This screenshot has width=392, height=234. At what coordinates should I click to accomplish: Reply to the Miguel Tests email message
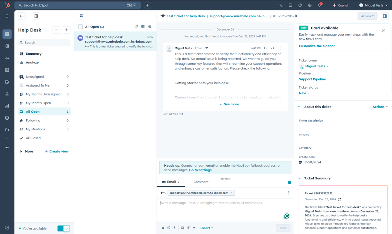(x=265, y=48)
